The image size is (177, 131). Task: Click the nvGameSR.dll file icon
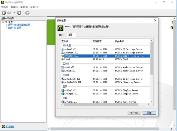pyautogui.click(x=63, y=53)
